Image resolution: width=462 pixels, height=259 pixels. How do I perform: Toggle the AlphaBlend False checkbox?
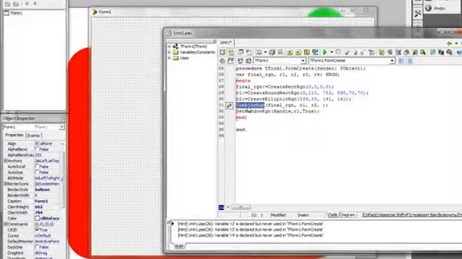tap(37, 150)
